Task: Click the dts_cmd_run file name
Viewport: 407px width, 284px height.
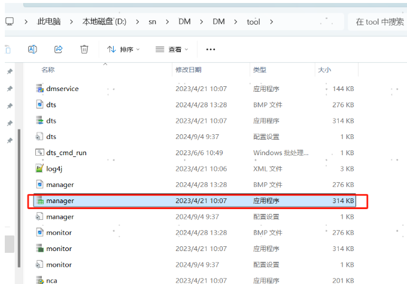Action: click(66, 153)
